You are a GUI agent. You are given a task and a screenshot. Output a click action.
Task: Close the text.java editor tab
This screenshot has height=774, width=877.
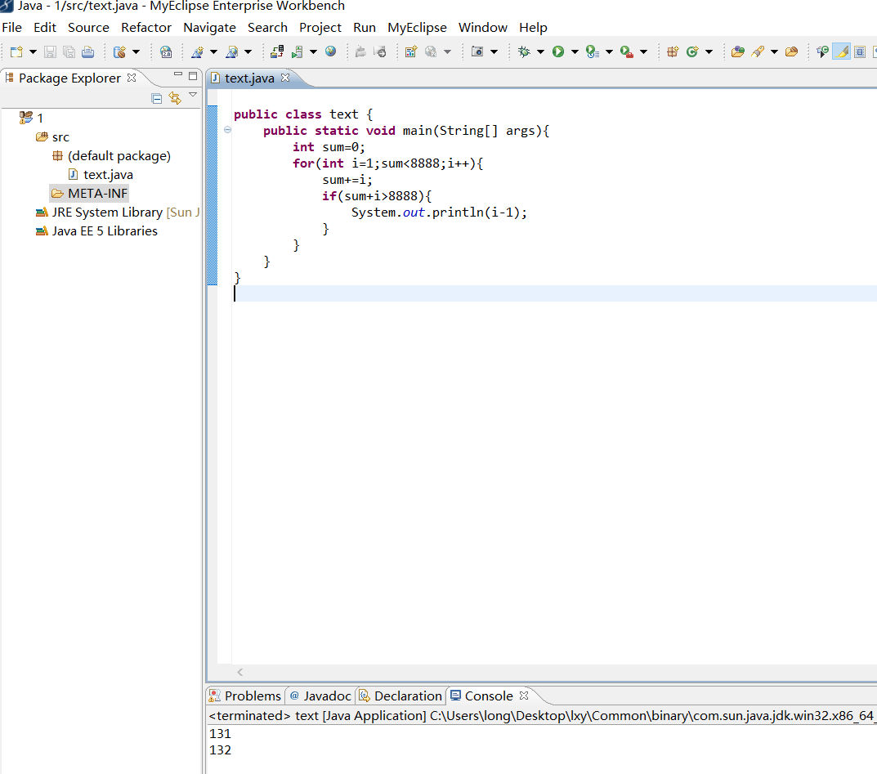(285, 78)
